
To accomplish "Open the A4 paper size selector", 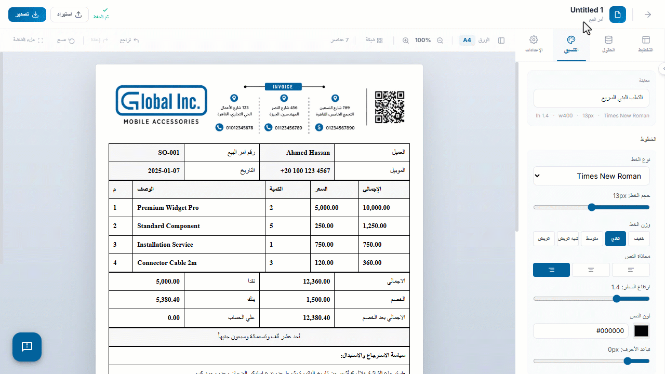I will [x=467, y=40].
